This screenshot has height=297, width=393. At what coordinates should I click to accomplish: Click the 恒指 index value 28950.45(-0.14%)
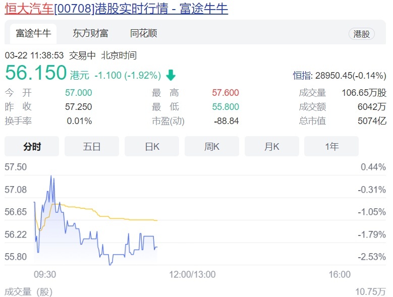(351, 75)
